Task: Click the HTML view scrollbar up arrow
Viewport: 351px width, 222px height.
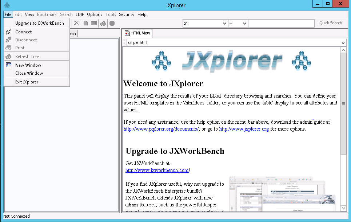Action: click(343, 50)
